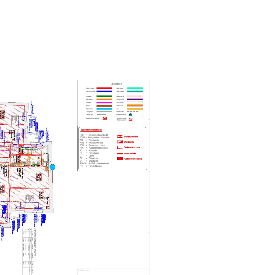Viewport: 275px width, 275px height.
Task: Select the red Heizung Vorlauf color bar
Action: [x=104, y=88]
